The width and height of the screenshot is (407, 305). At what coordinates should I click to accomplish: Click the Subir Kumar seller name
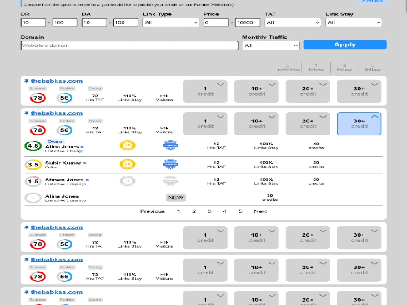pos(63,163)
